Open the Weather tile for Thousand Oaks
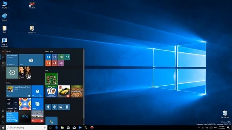Image resolution: width=232 pixels, height=130 pixels. 12,104
